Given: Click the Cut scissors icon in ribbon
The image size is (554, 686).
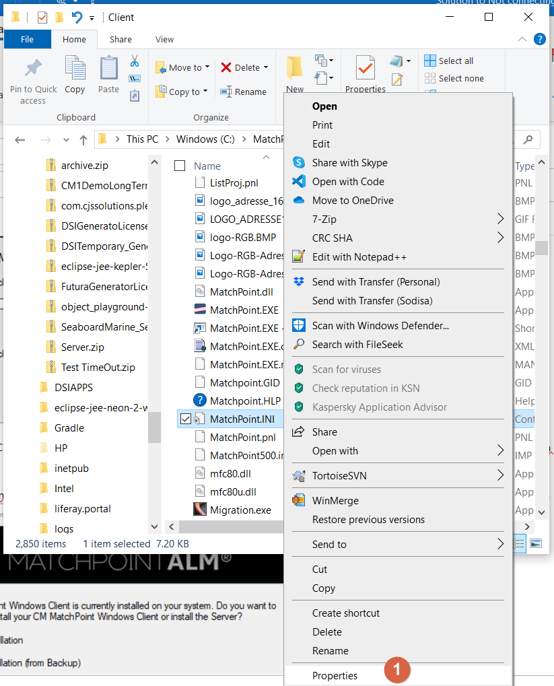Looking at the screenshot, I should click(x=135, y=61).
